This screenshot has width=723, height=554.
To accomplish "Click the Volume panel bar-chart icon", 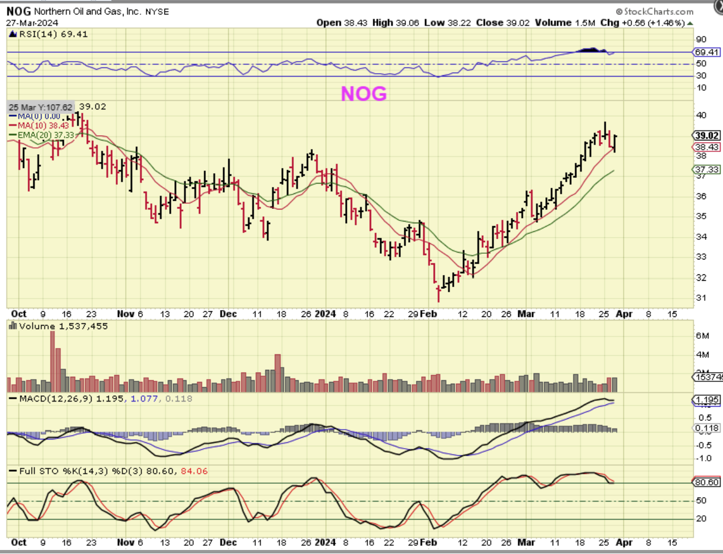I will pyautogui.click(x=13, y=326).
